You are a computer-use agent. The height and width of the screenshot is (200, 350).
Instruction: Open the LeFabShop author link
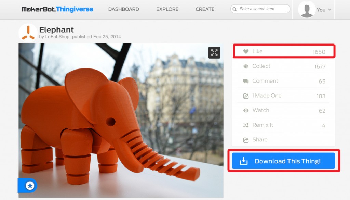[57, 37]
